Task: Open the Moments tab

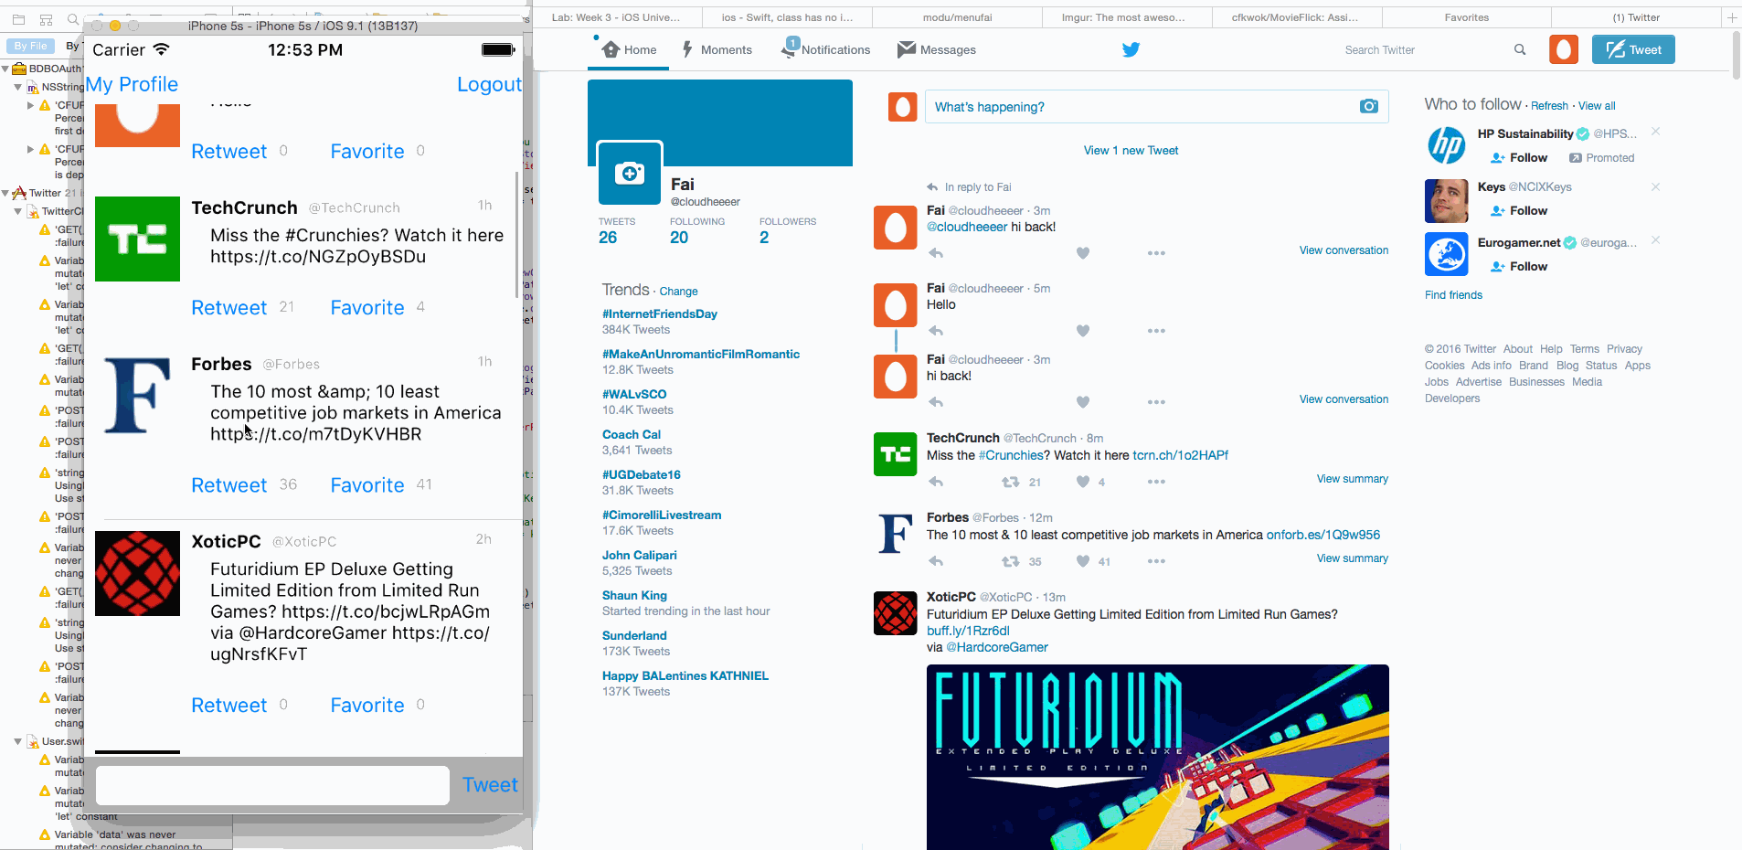Action: click(x=717, y=49)
